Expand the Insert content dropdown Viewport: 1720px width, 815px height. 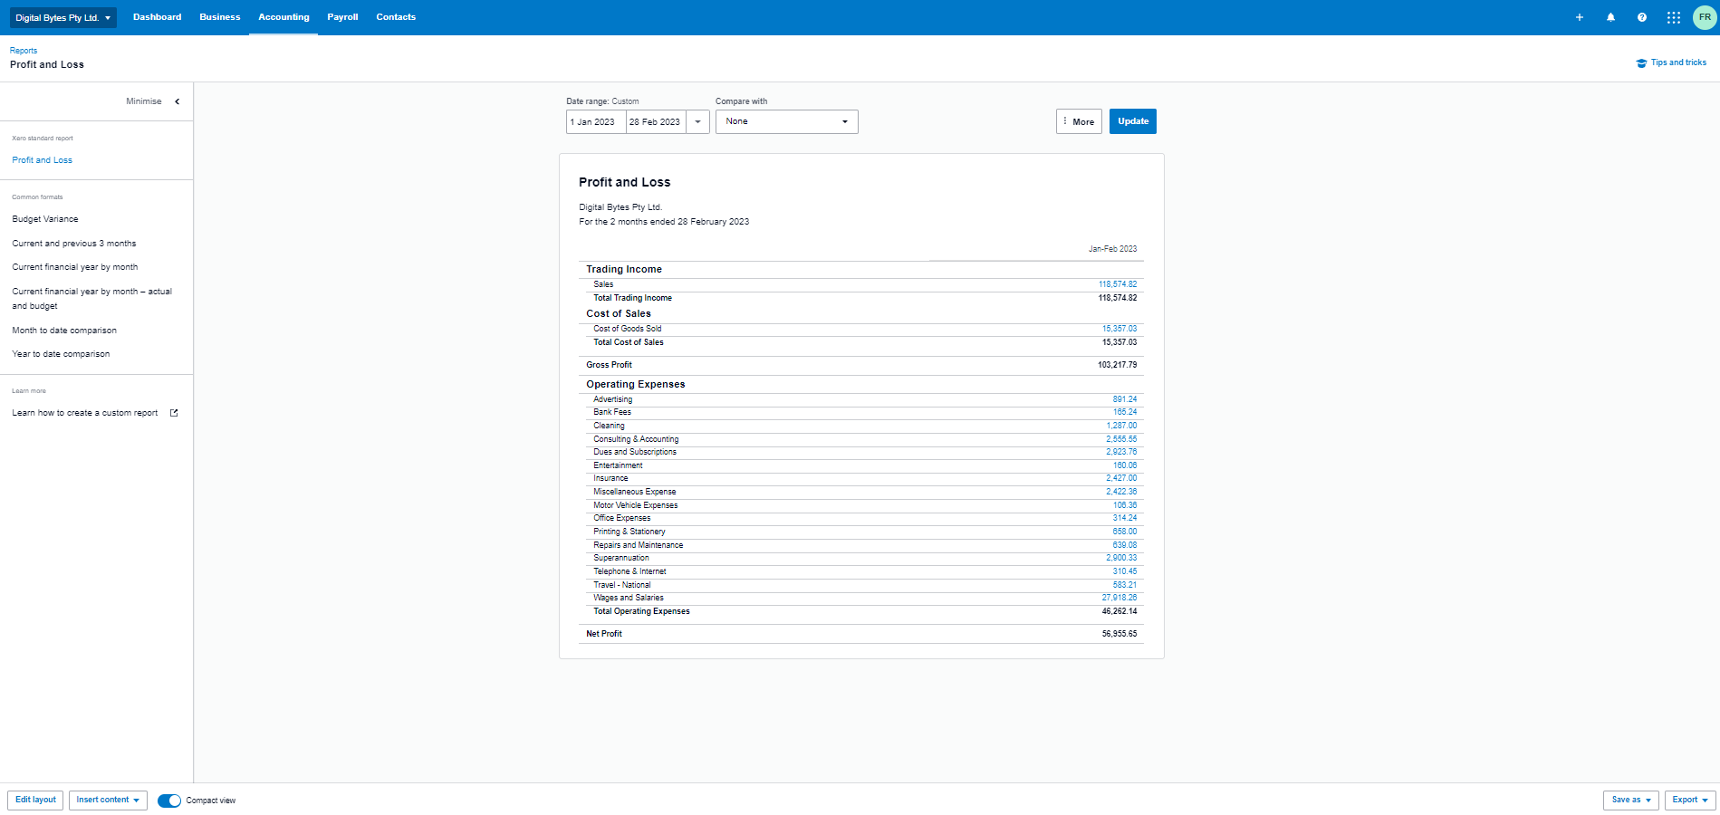(x=108, y=801)
